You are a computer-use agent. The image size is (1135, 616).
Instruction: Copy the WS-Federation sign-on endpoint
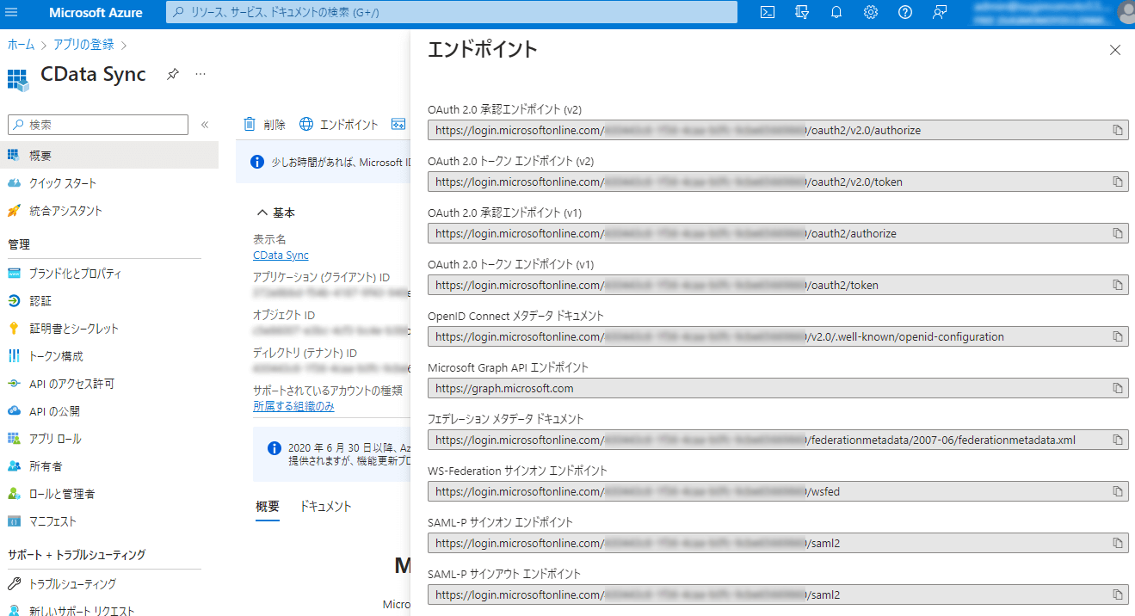tap(1118, 491)
